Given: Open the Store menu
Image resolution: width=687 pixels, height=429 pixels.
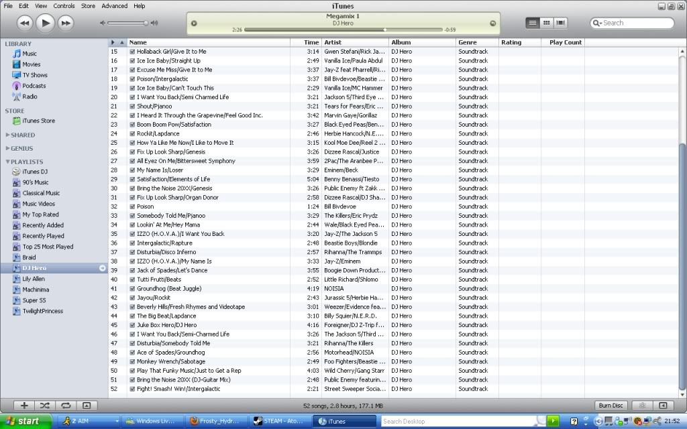Looking at the screenshot, I should click(88, 6).
